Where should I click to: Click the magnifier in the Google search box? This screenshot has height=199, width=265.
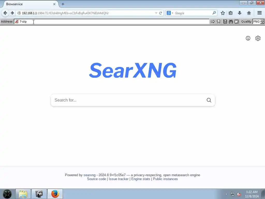(x=214, y=13)
